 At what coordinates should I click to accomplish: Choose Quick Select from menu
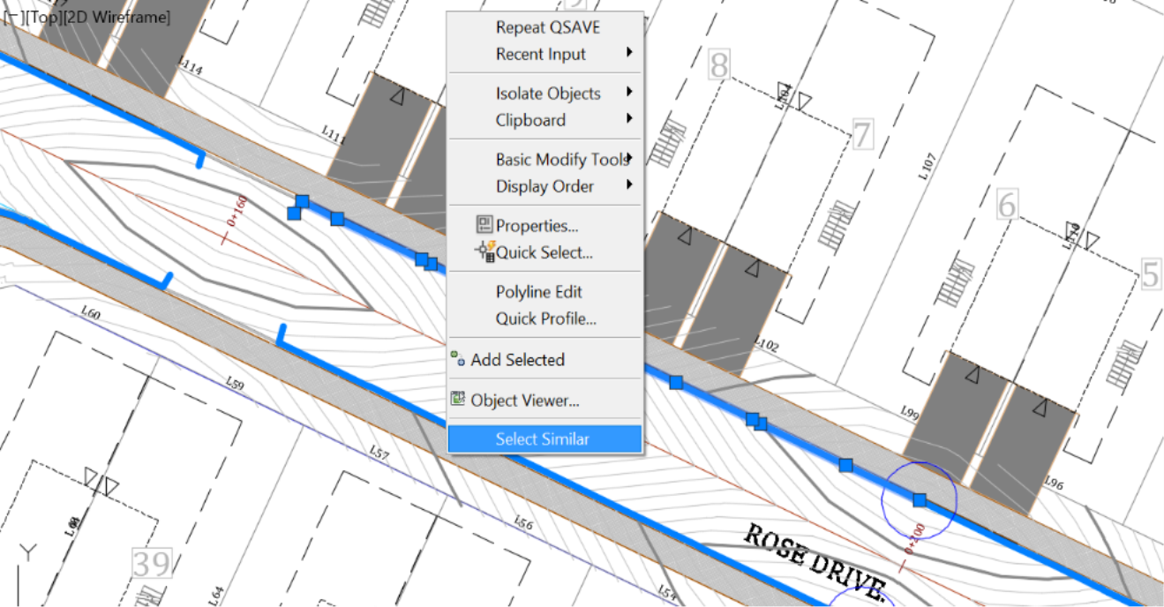point(545,252)
